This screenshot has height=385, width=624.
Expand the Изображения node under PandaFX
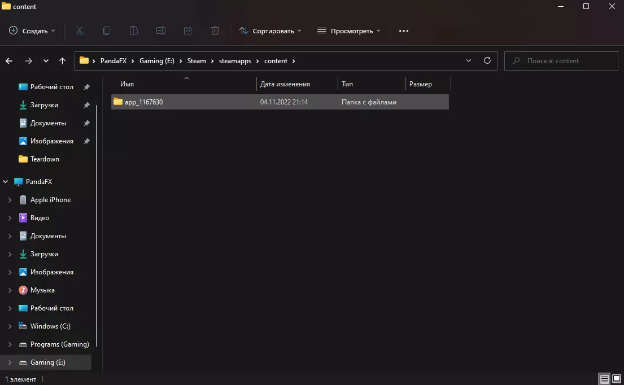(10, 272)
